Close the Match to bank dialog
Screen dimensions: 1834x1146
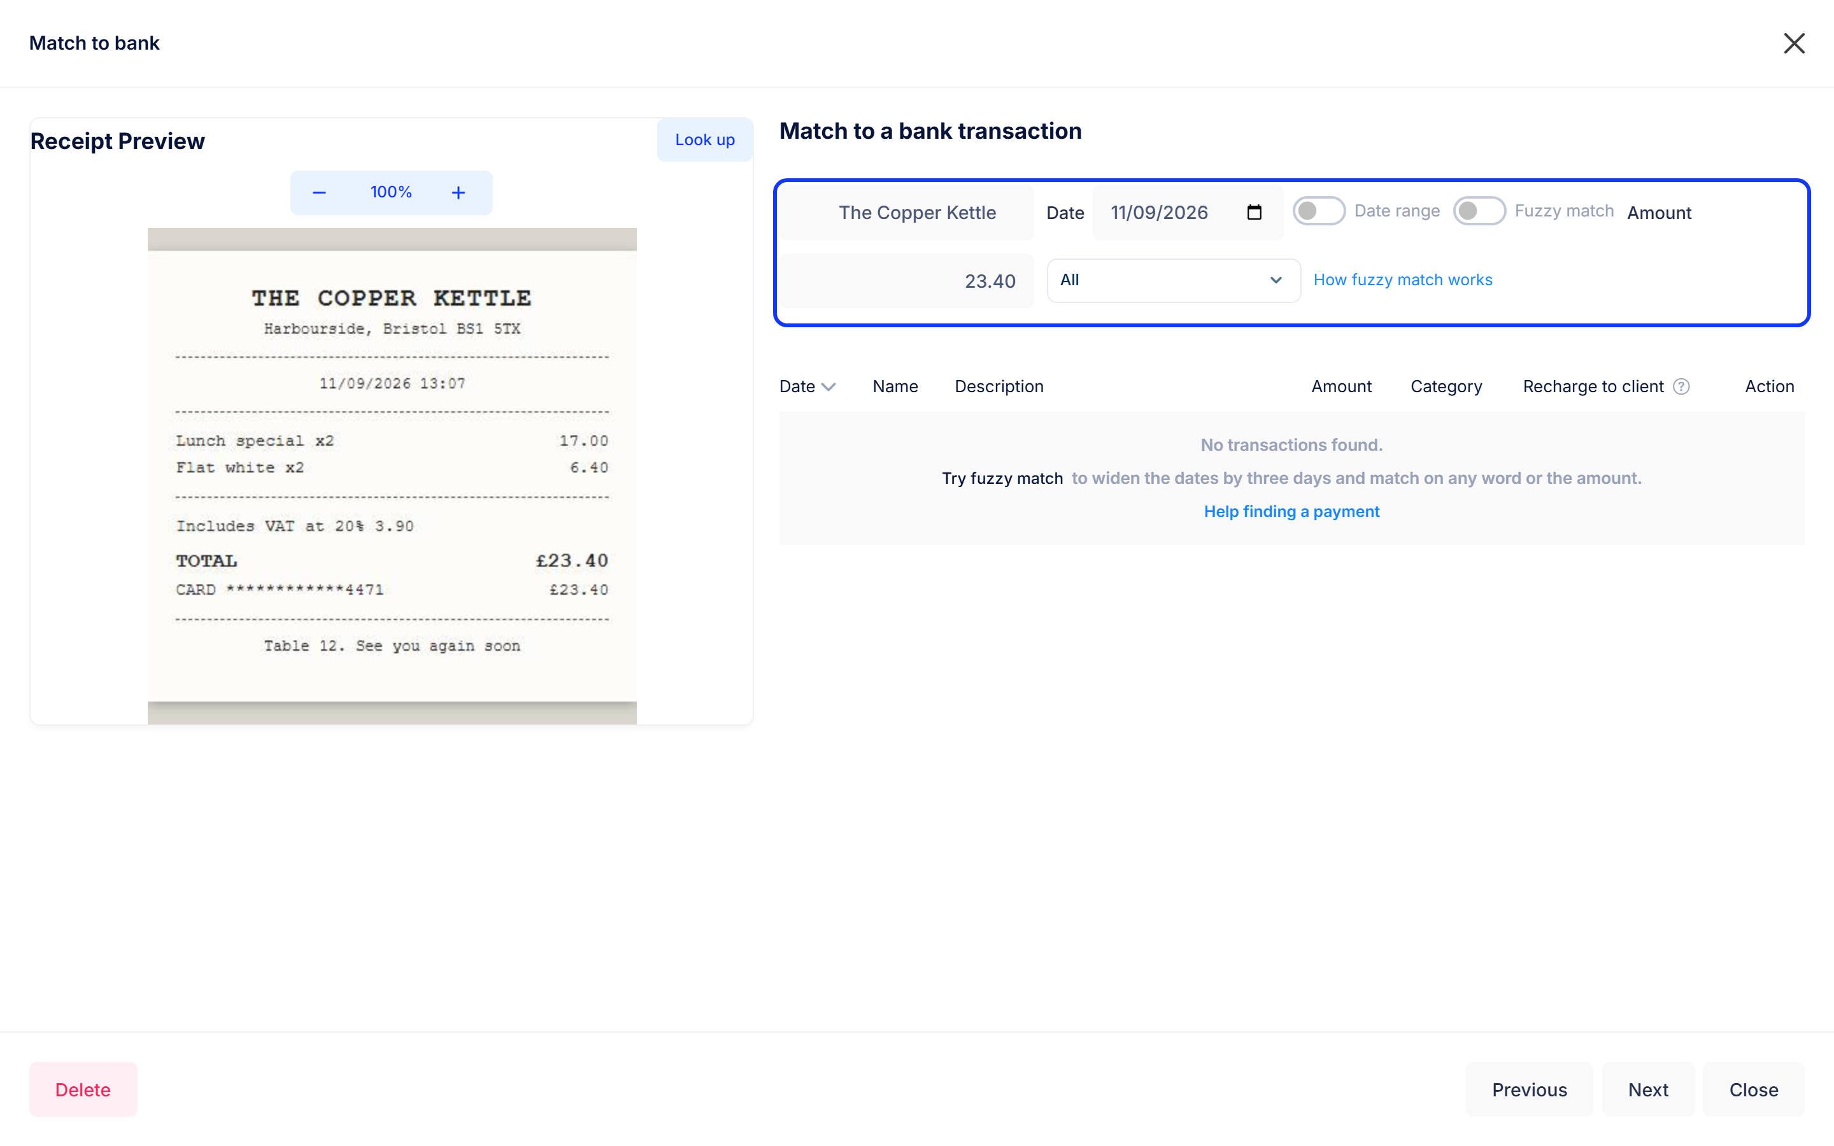[1794, 43]
